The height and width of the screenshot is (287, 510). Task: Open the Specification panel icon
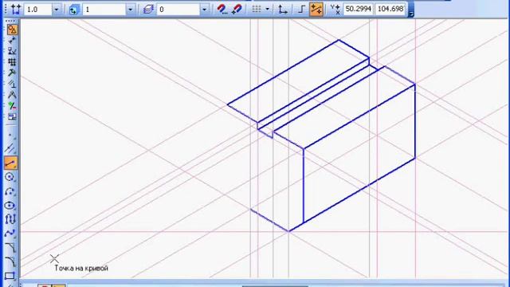pyautogui.click(x=12, y=116)
